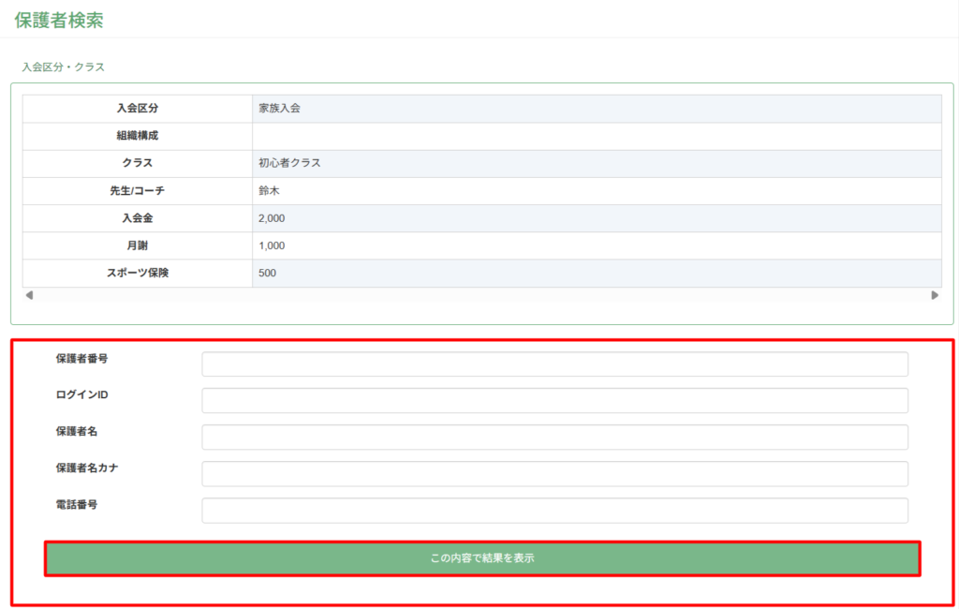Click the 電話番号 field label
Image resolution: width=959 pixels, height=609 pixels.
77,505
